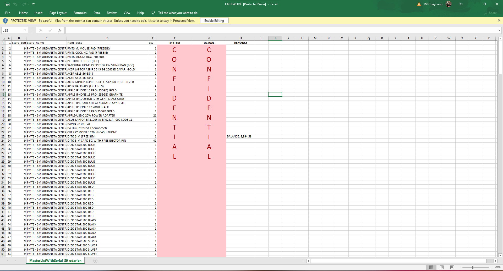
Task: Click horizontal scrollbar left arrow
Action: pos(308,261)
